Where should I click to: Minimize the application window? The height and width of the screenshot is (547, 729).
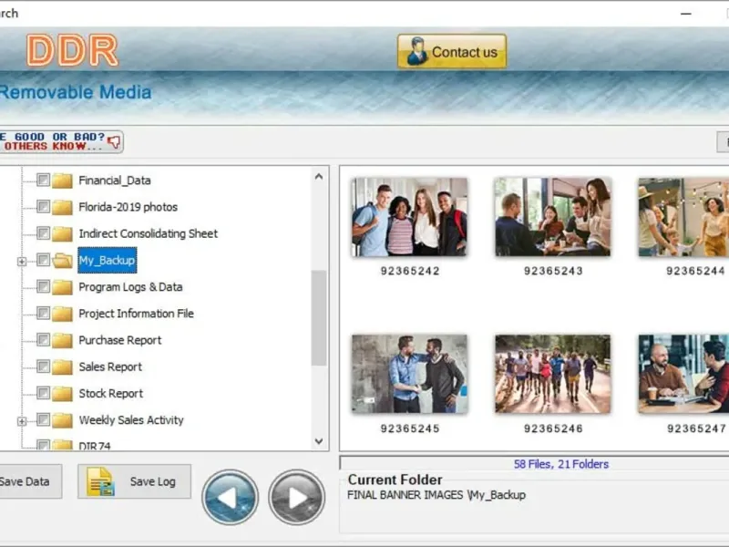pos(686,14)
